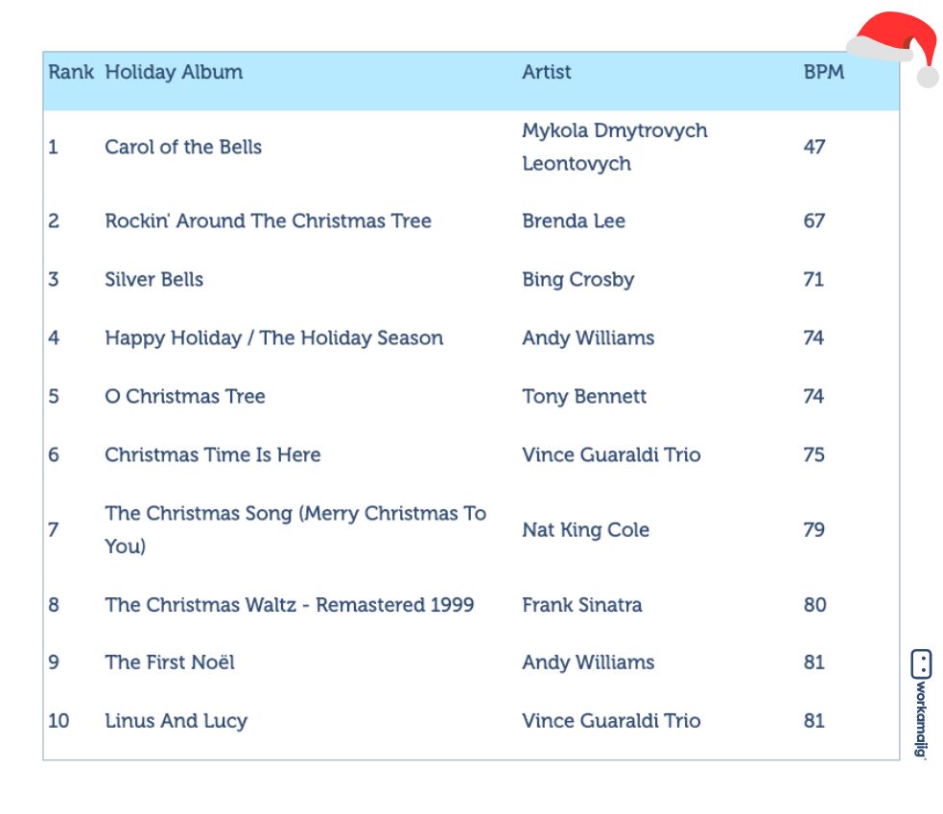Select artist Brenda Lee

(x=574, y=221)
